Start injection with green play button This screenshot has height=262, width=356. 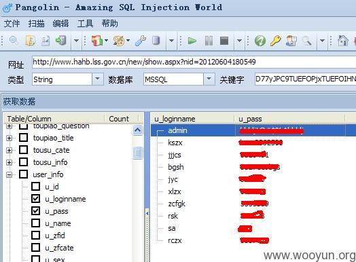click(192, 41)
